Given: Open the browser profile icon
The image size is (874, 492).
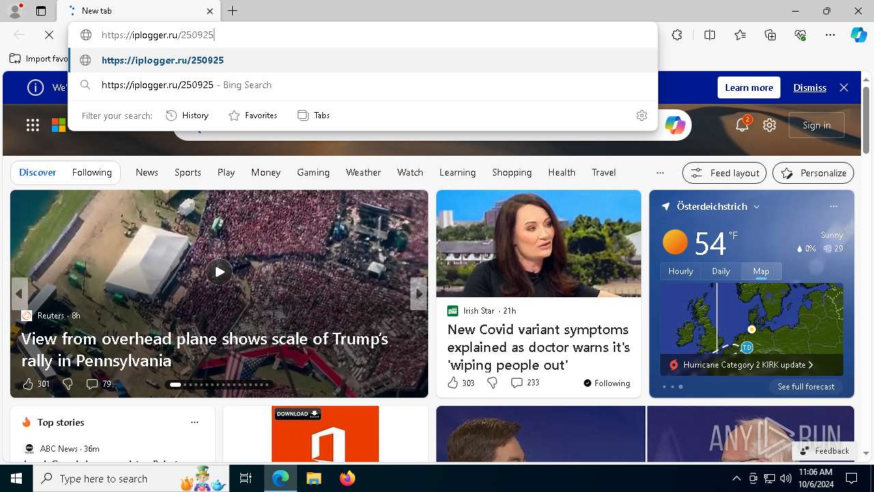Looking at the screenshot, I should pos(14,11).
